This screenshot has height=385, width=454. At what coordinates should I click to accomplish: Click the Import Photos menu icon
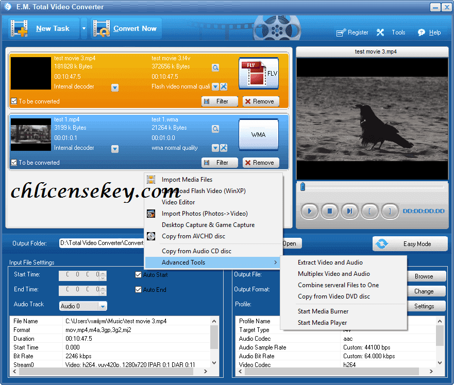[151, 214]
